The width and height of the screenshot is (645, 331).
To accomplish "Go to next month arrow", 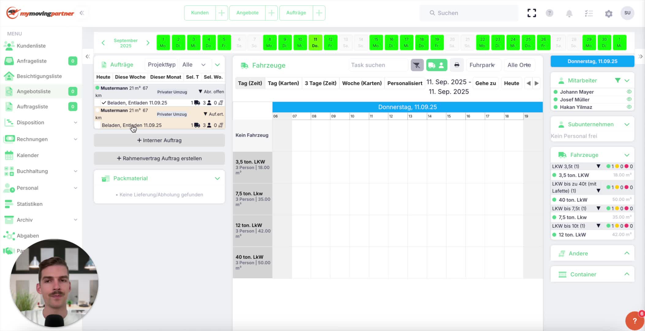I will pyautogui.click(x=148, y=43).
